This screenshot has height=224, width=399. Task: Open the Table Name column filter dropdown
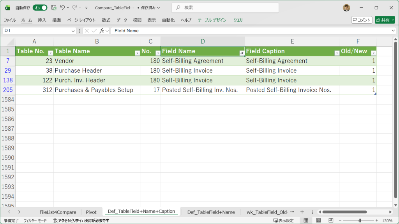137,53
